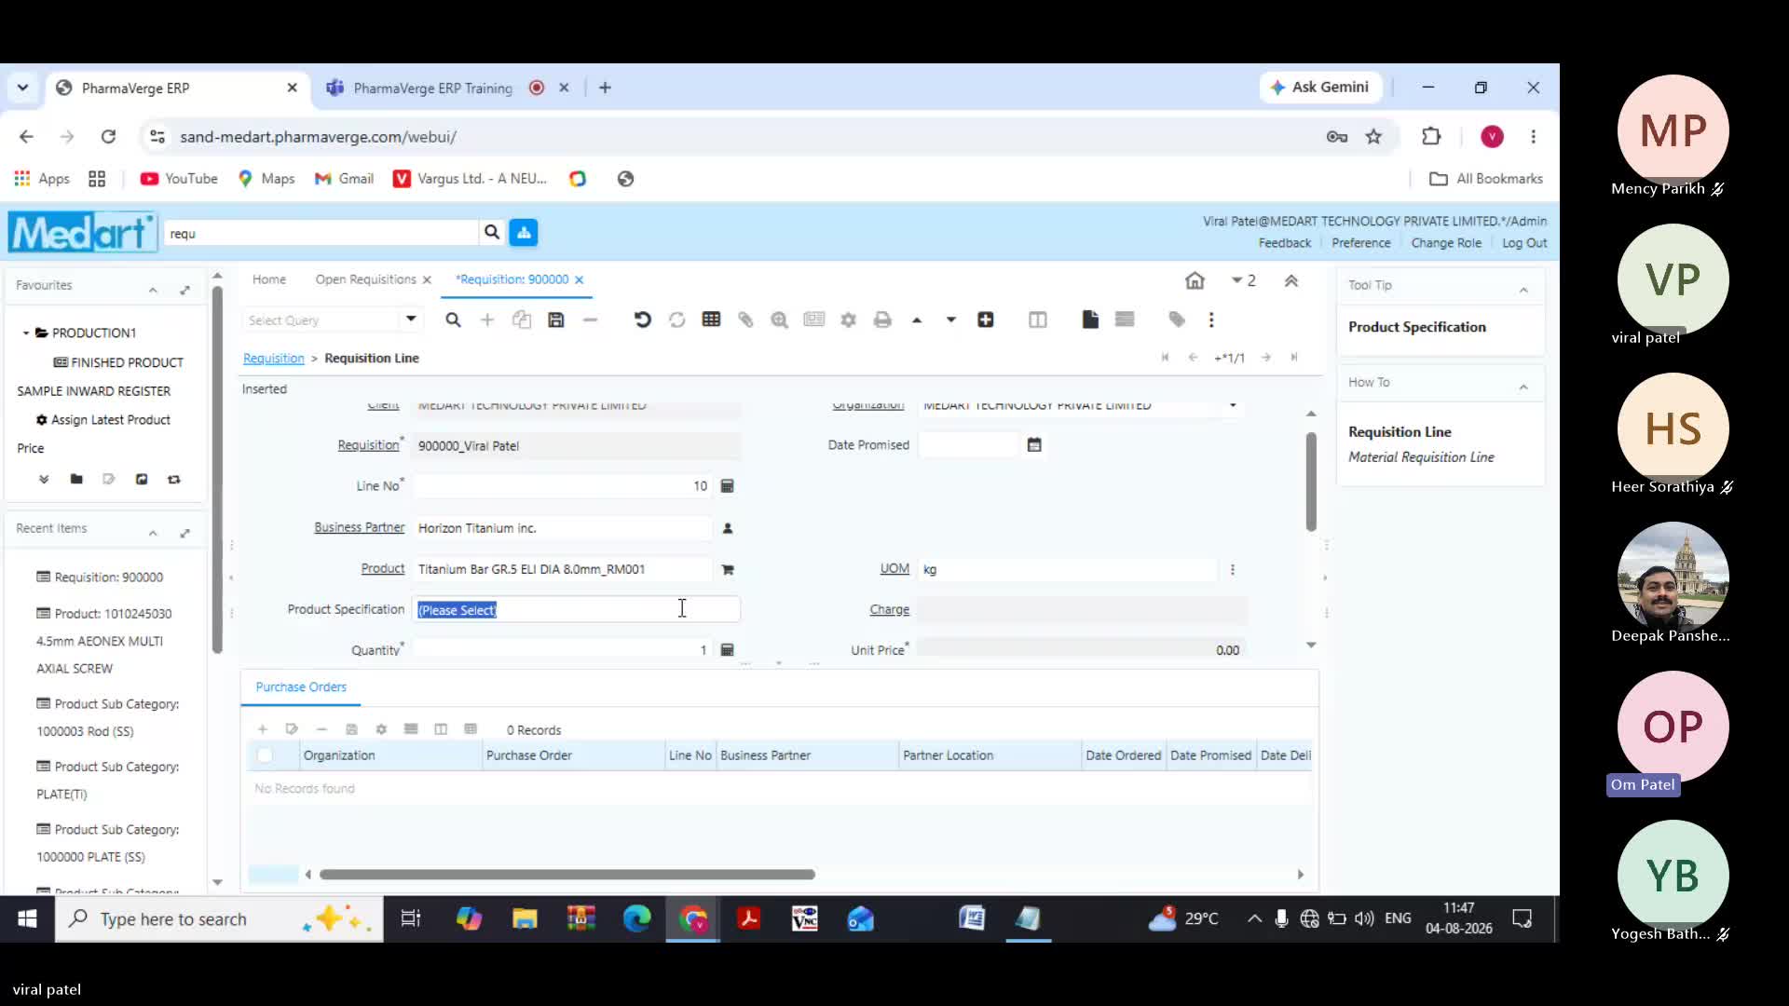The image size is (1789, 1006).
Task: Click the search lookup icon beside the search box
Action: coord(491,232)
